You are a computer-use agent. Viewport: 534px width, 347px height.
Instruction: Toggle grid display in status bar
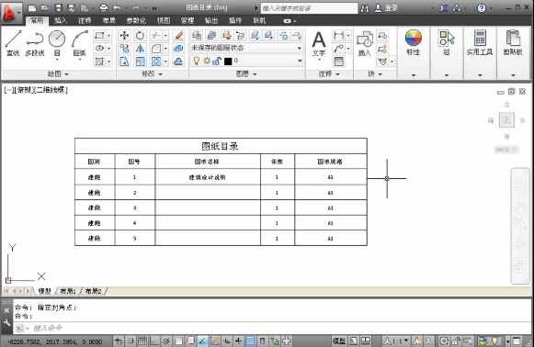point(142,341)
